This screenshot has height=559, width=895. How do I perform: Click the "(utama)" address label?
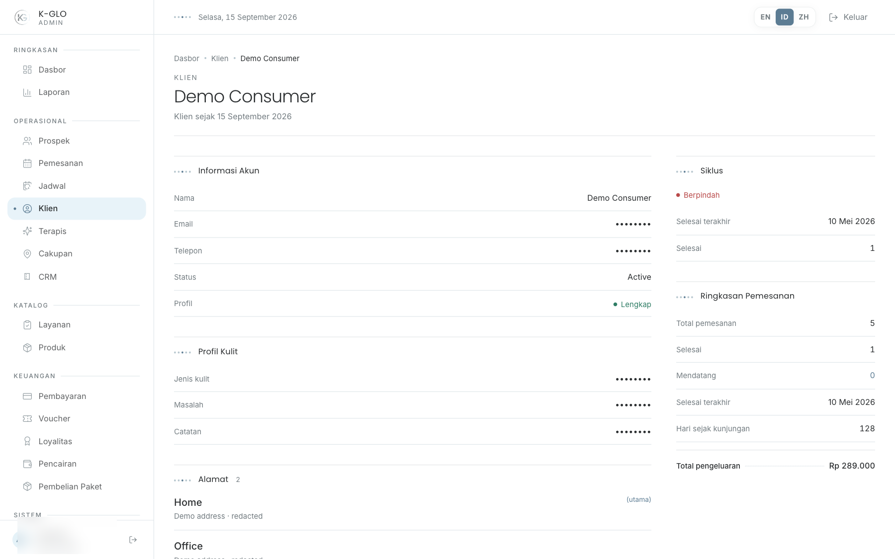click(x=638, y=499)
